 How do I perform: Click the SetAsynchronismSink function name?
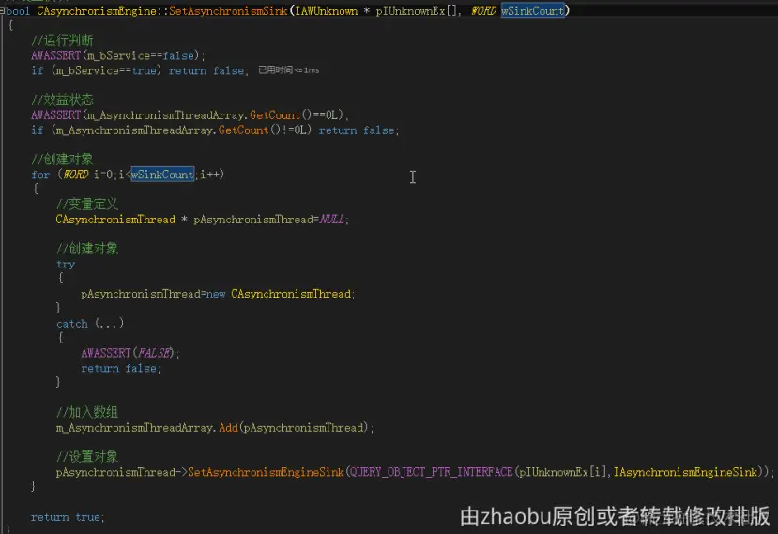(228, 11)
